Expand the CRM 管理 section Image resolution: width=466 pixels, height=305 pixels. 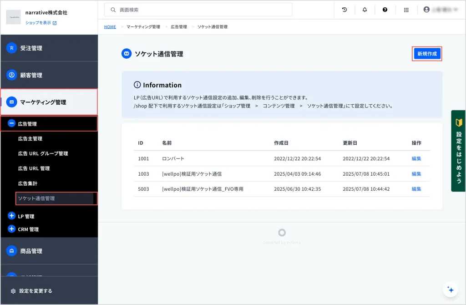(x=12, y=229)
